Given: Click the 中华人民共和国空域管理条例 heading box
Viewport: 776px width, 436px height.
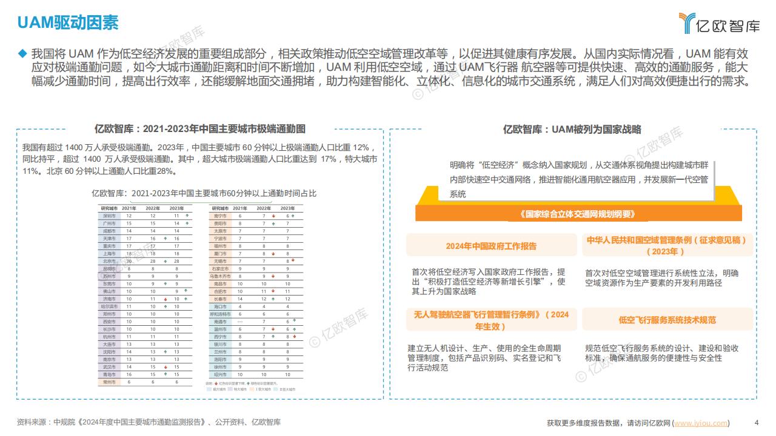Looking at the screenshot, I should (666, 245).
